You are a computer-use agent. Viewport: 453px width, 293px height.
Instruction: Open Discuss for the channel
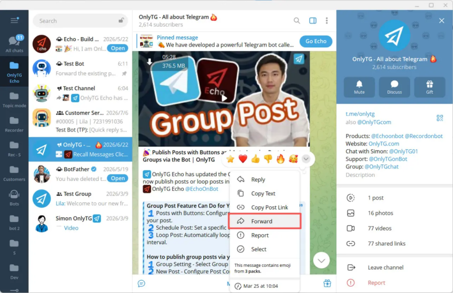[394, 87]
